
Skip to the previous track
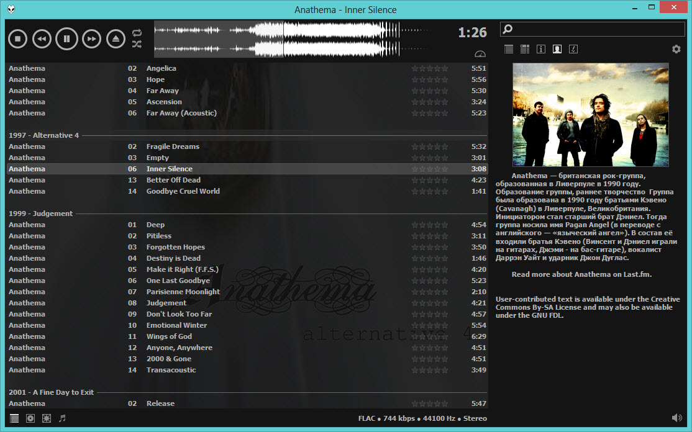tap(42, 39)
